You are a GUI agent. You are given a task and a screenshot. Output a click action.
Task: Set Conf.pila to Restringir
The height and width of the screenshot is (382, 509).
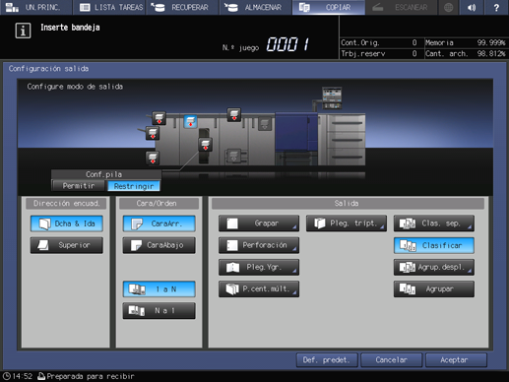[134, 186]
